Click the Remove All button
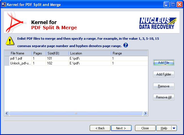This screenshot has height=135, width=184. pos(164,97)
